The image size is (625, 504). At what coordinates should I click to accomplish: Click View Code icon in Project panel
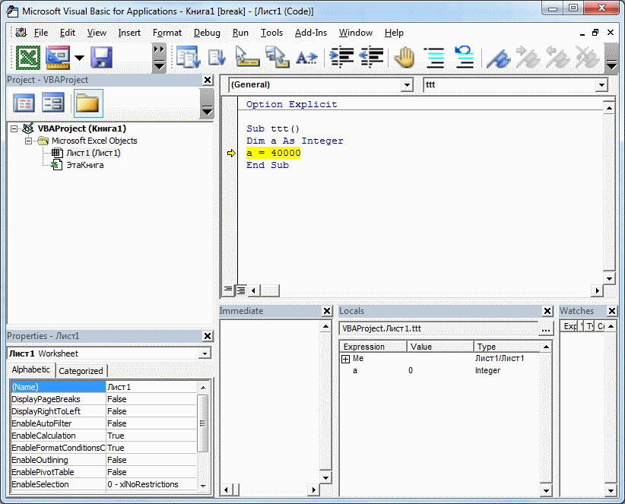[x=24, y=103]
